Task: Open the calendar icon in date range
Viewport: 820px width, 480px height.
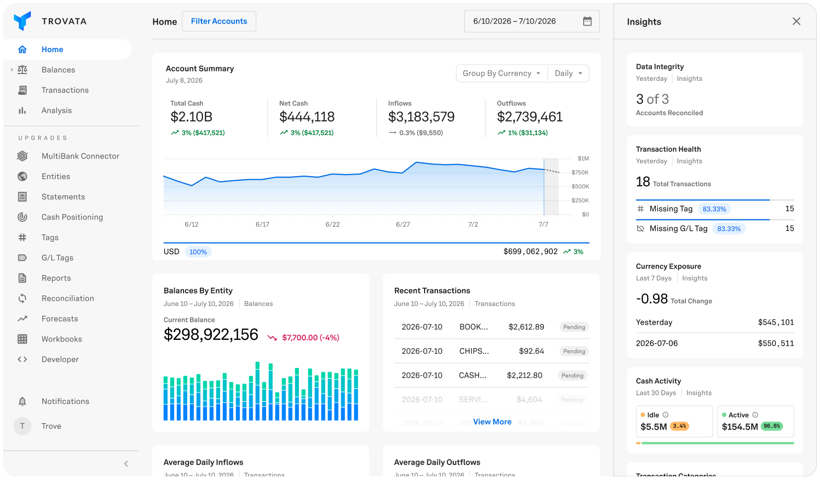Action: point(587,21)
